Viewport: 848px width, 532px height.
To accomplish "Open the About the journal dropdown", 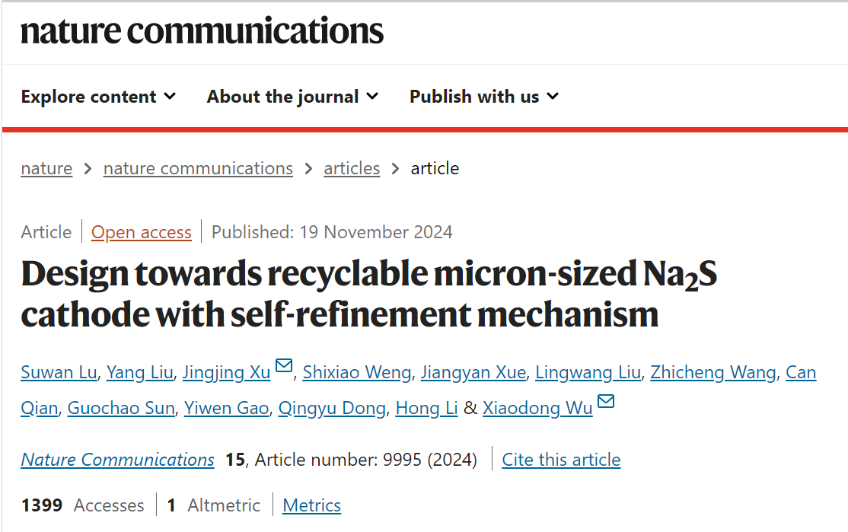I will (292, 97).
